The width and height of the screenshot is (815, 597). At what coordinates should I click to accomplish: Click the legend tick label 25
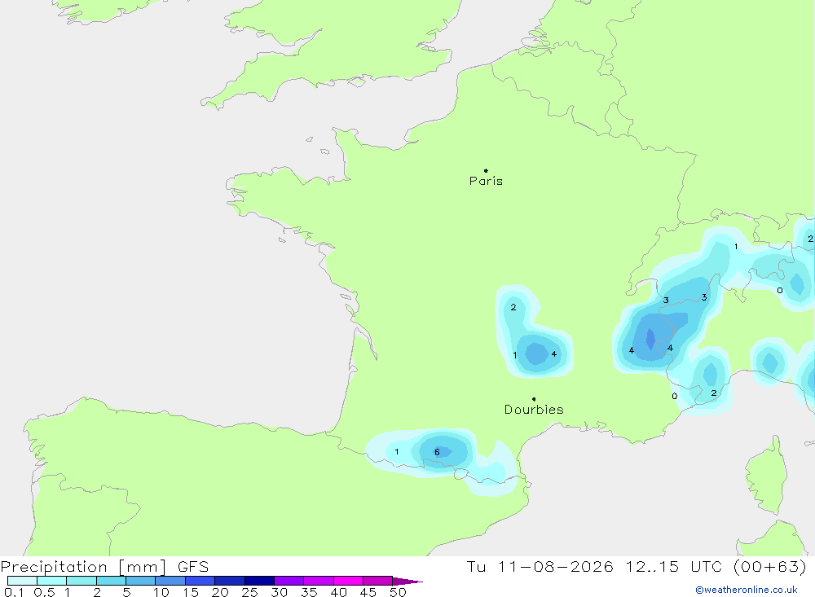(249, 592)
